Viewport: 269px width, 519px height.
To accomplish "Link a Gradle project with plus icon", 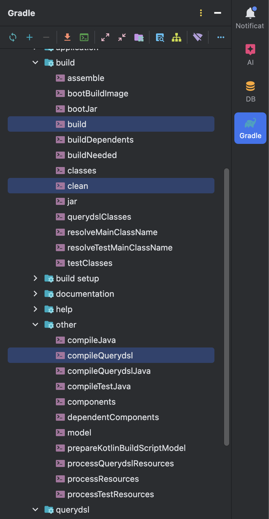I will [x=30, y=37].
